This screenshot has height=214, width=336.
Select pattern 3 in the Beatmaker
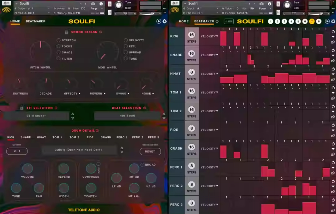[284, 21]
